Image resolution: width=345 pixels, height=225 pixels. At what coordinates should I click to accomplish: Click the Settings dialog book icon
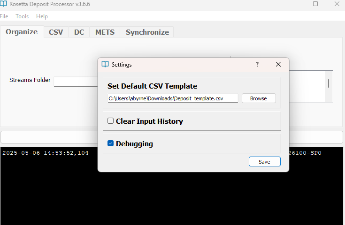(x=105, y=65)
